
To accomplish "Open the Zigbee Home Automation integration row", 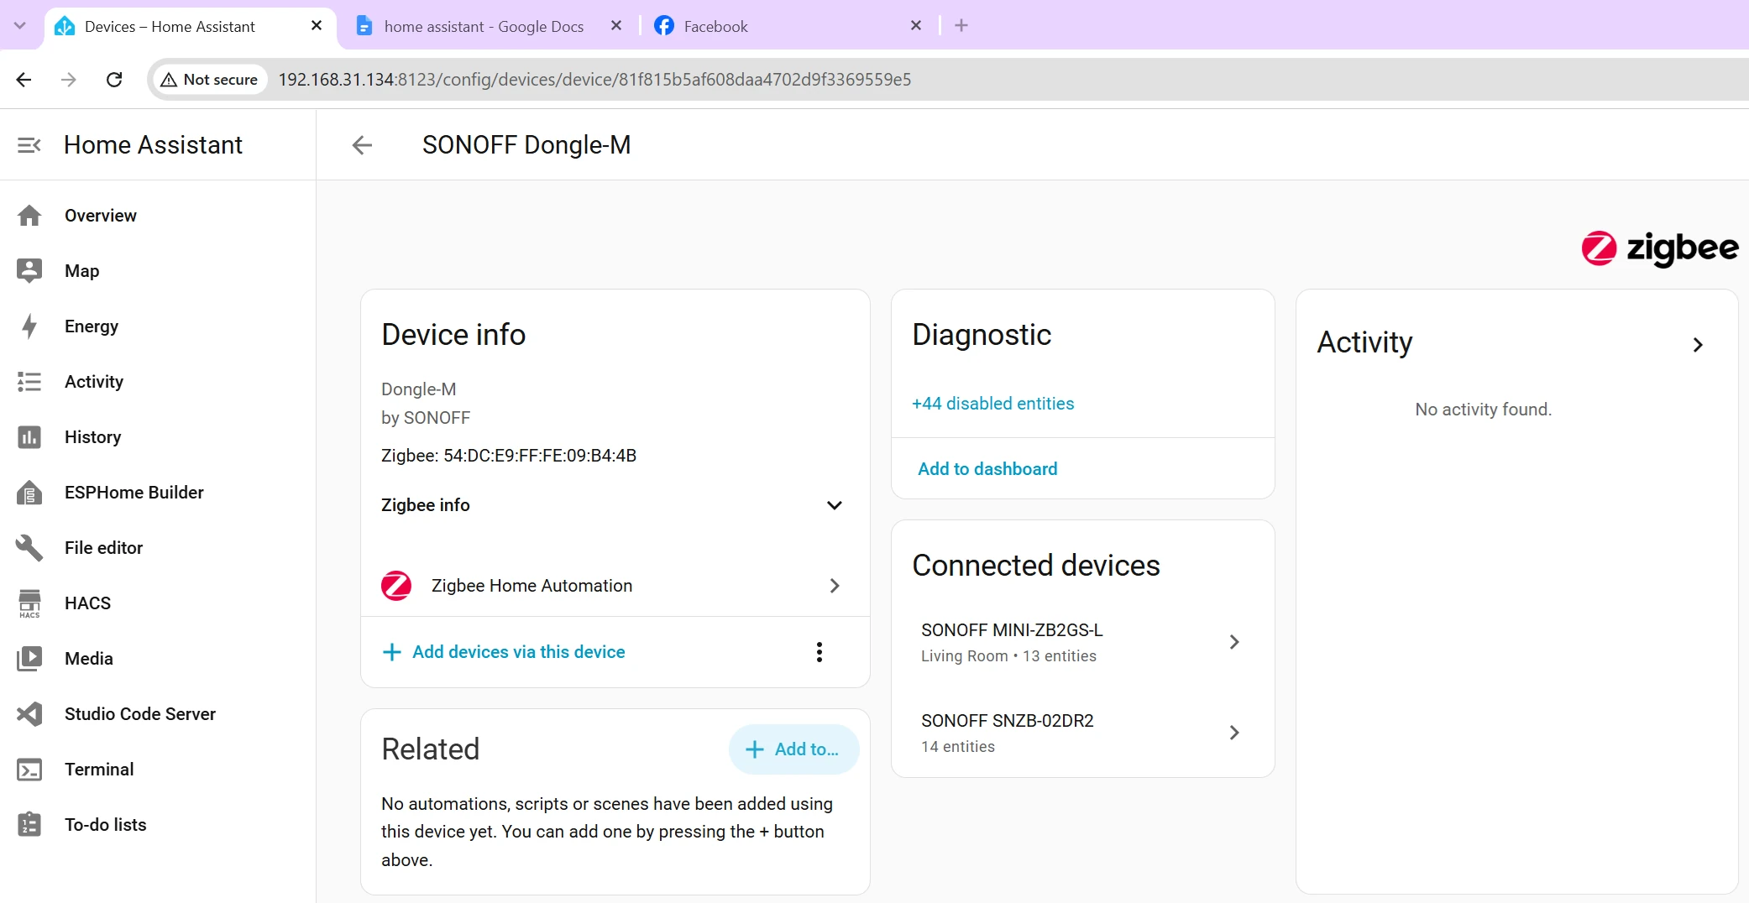I will tap(615, 586).
